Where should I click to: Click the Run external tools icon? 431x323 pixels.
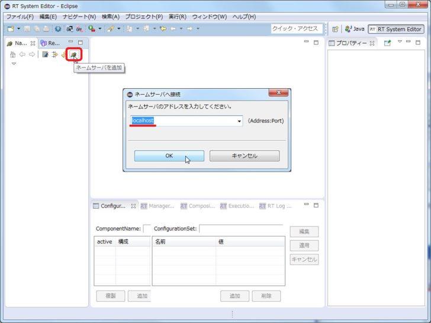click(92, 28)
